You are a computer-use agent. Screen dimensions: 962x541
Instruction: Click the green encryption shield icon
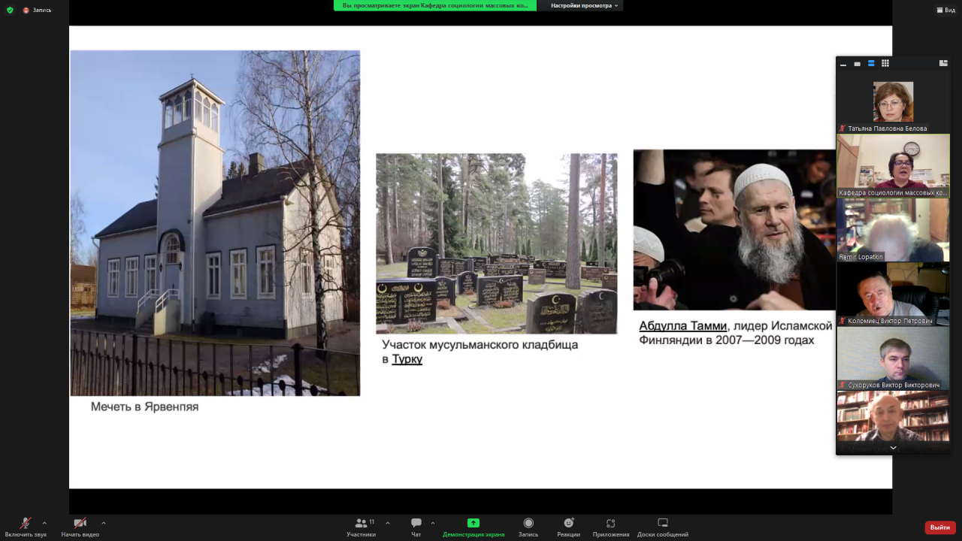tap(10, 10)
